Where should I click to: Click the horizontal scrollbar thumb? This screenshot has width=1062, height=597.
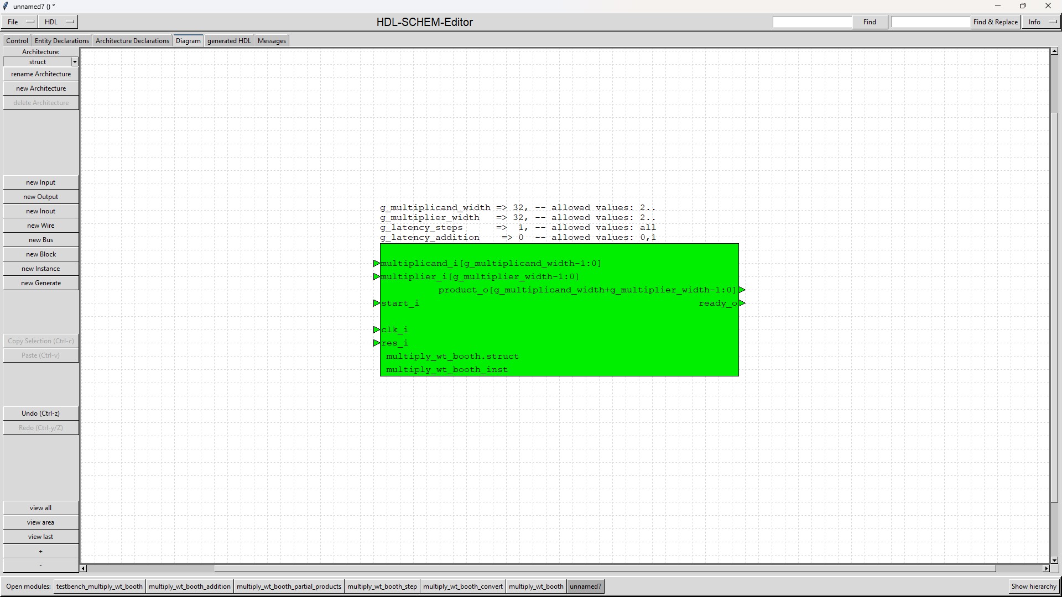click(605, 568)
